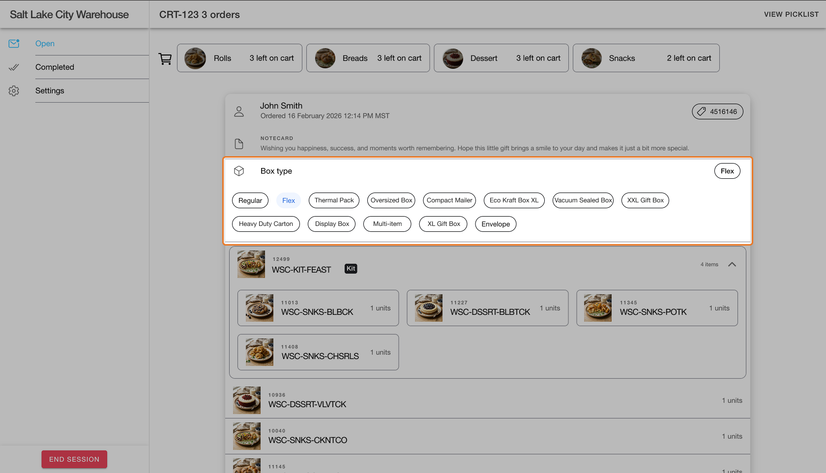
Task: Click the shopping cart icon
Action: click(x=165, y=59)
